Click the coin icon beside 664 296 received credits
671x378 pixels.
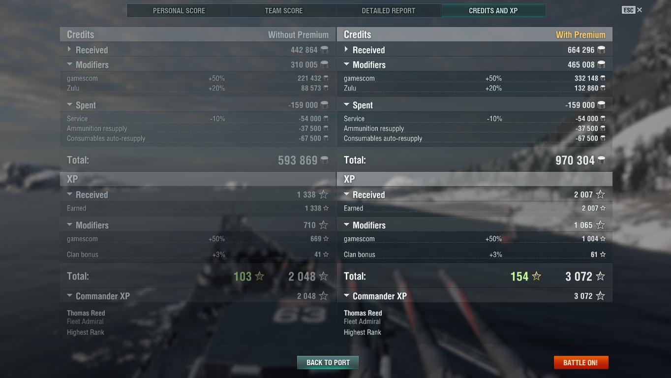coord(601,50)
